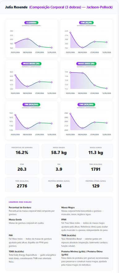
Task: Click the 1925 y-axis label in TMB chart
Action: tap(11, 113)
